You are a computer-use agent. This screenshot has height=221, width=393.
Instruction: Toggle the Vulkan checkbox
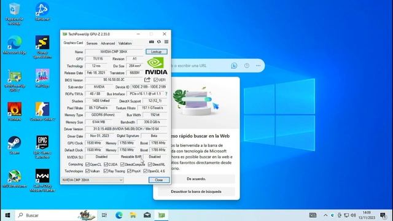coord(87,171)
